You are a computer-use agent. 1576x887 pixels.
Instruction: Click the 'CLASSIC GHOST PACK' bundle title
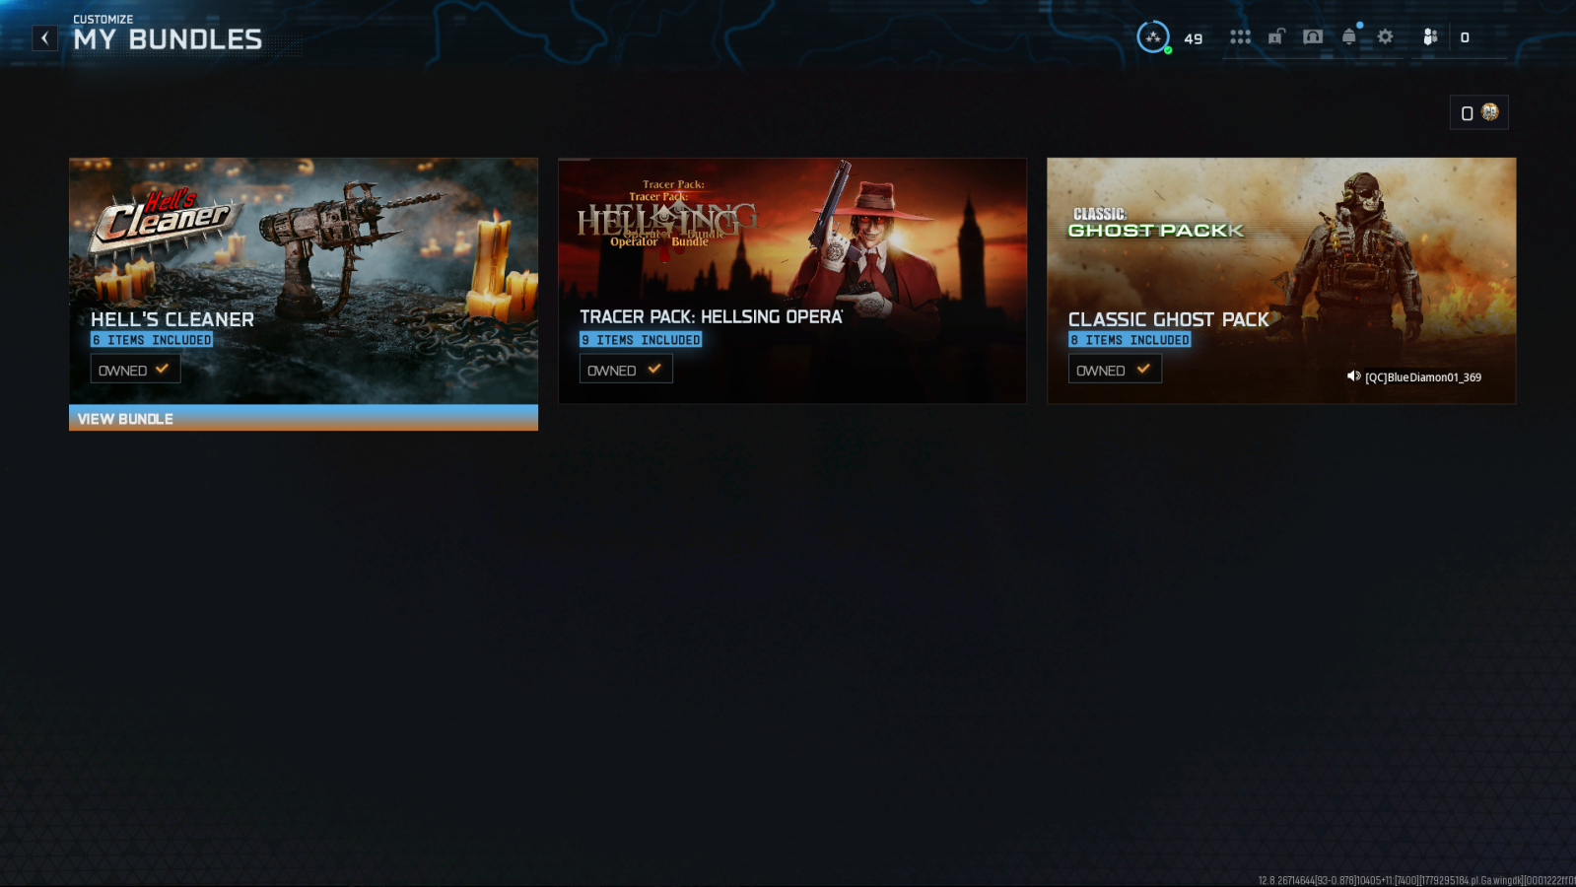pos(1169,319)
